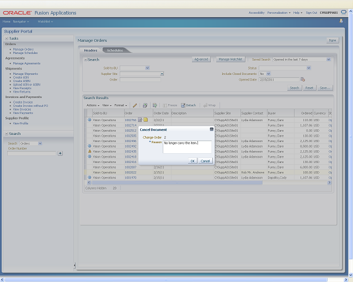
Task: Select the Headers tab
Action: tap(90, 50)
